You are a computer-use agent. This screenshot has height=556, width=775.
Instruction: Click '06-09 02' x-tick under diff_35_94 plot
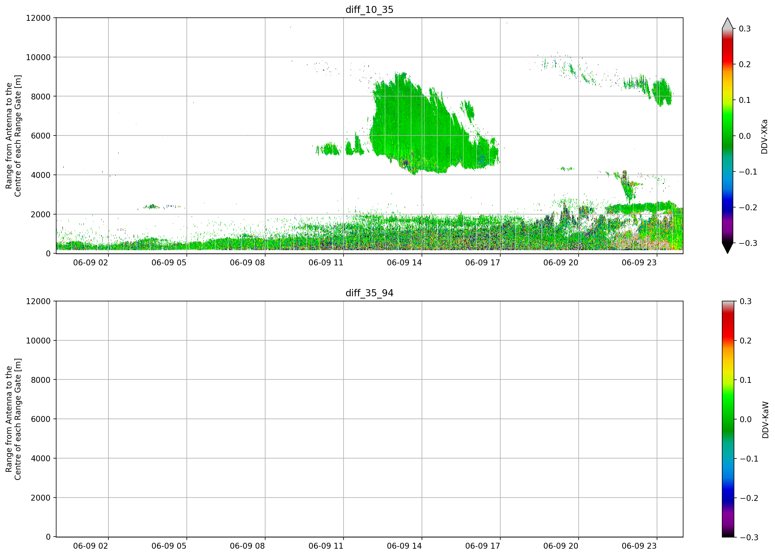[90, 546]
